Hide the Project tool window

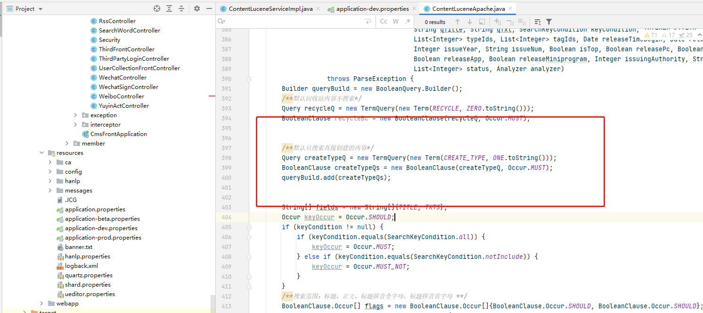pyautogui.click(x=209, y=8)
